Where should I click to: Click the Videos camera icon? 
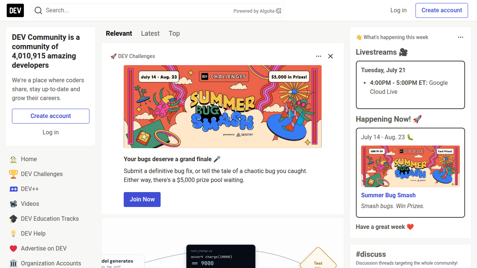(13, 204)
